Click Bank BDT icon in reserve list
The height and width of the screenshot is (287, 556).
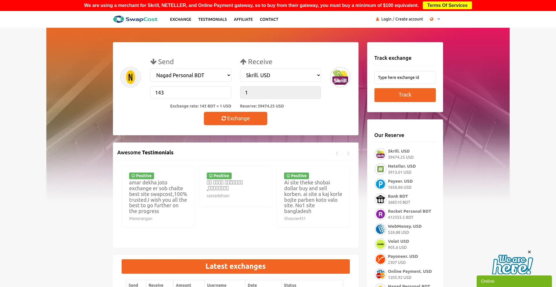coord(380,199)
